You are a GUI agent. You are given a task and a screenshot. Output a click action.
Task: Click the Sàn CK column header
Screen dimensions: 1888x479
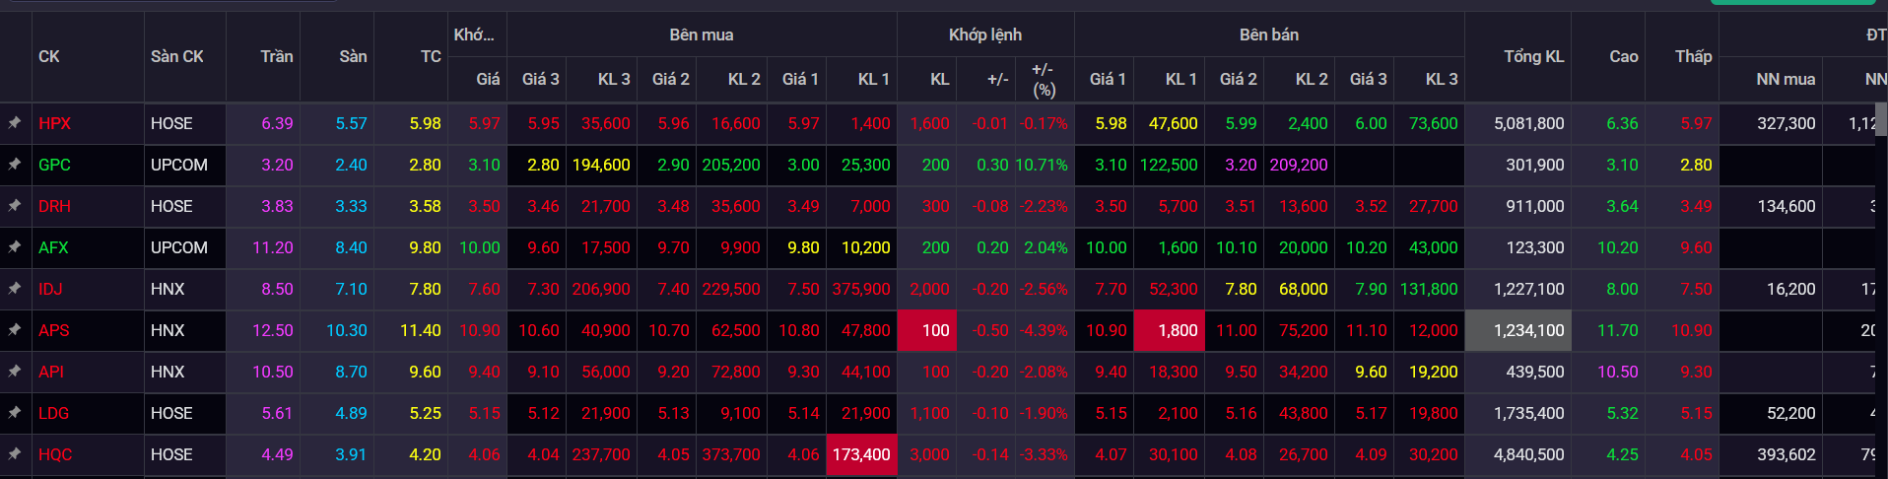click(177, 56)
